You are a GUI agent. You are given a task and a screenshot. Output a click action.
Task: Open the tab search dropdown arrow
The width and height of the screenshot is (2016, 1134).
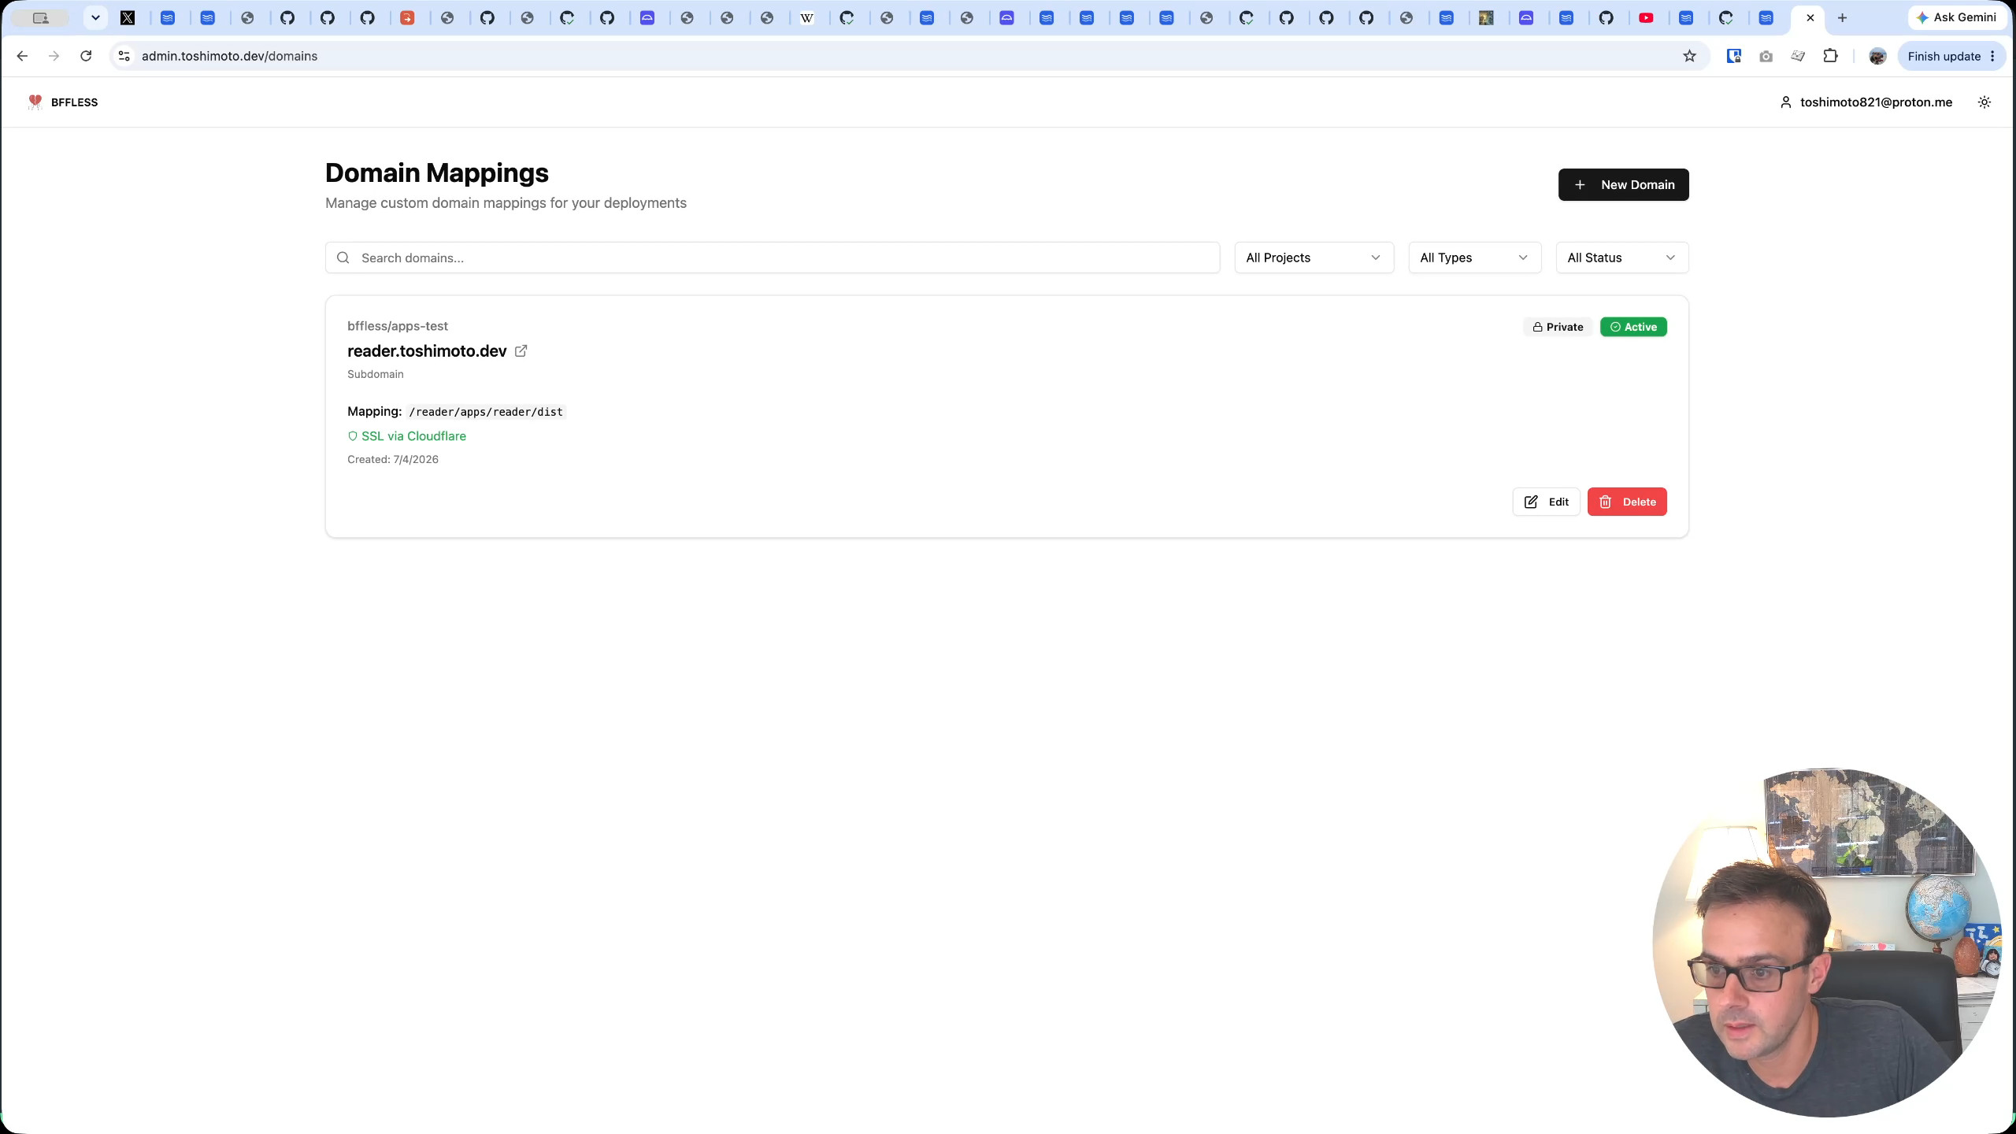pyautogui.click(x=95, y=17)
